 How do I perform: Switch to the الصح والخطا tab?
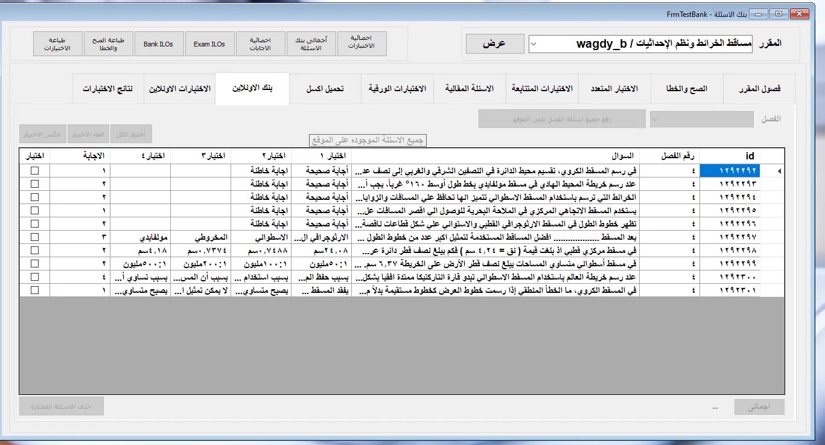(x=687, y=89)
